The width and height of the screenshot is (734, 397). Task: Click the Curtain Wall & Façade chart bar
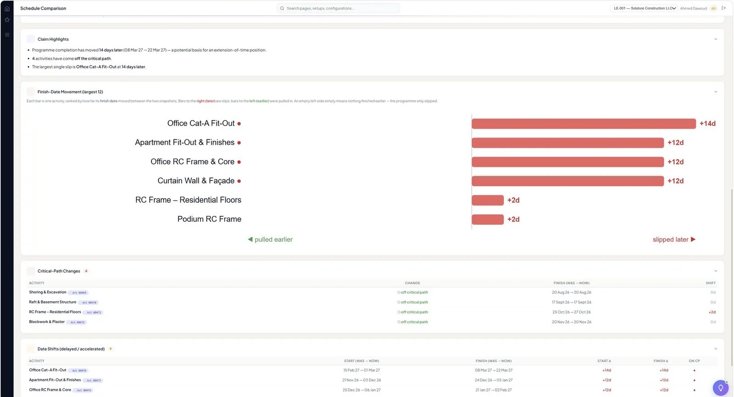(567, 181)
